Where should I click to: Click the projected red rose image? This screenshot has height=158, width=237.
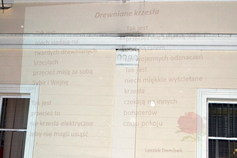191,126
